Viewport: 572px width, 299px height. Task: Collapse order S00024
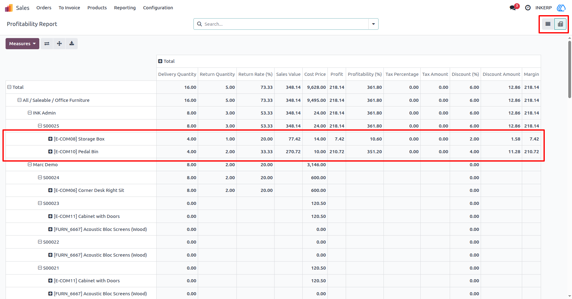tap(40, 178)
